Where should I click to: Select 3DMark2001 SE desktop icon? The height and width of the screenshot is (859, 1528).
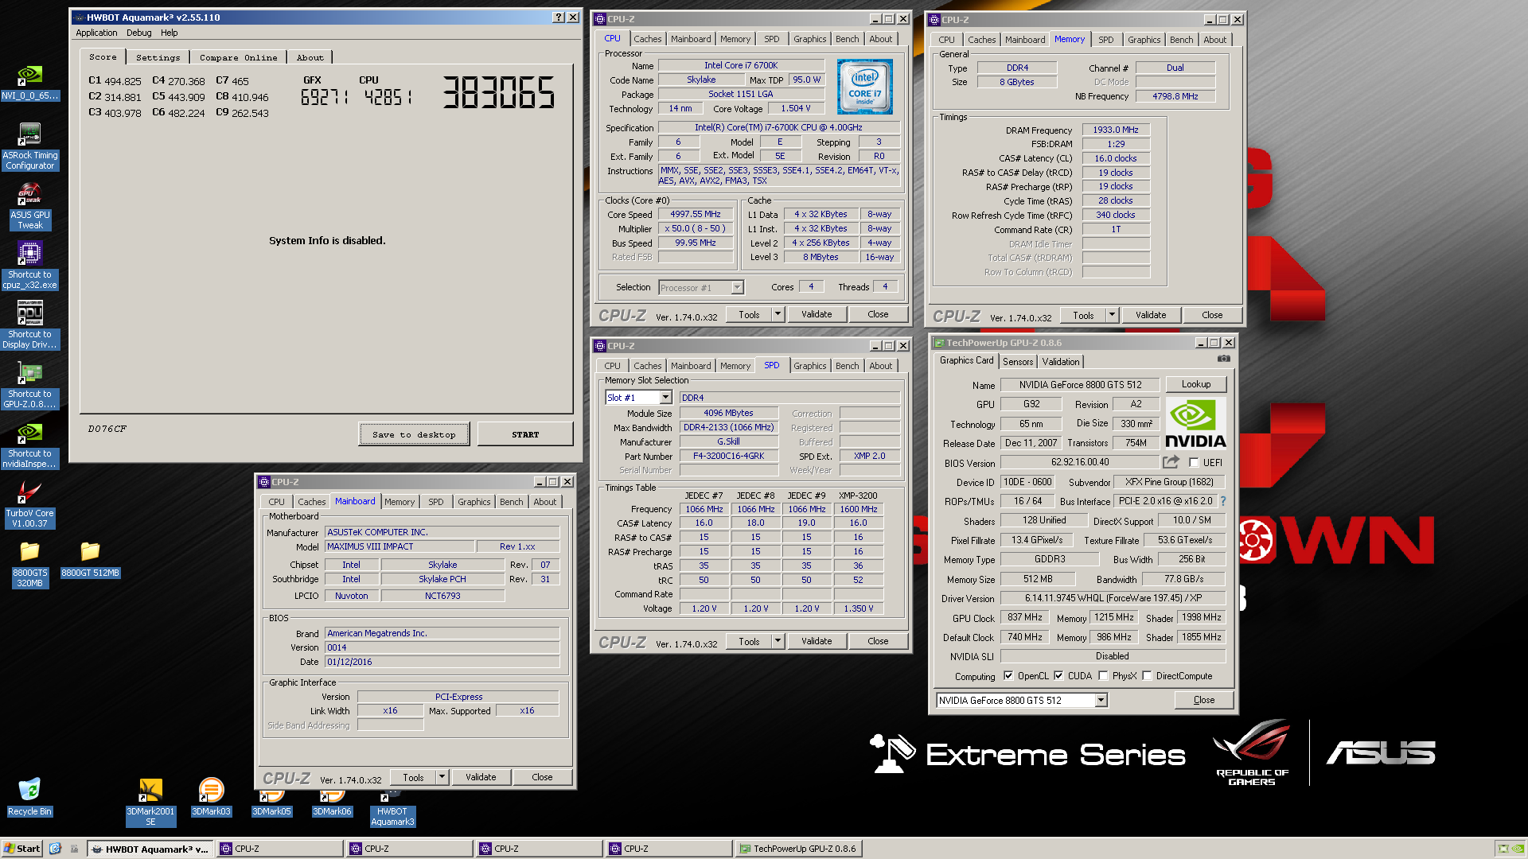coord(150,802)
